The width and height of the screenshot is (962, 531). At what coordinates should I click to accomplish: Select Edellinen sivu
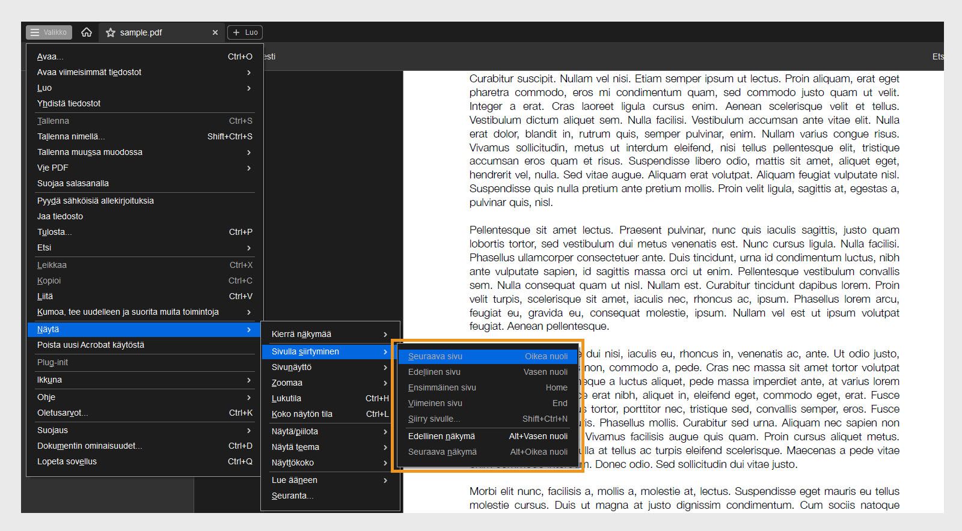(x=488, y=372)
